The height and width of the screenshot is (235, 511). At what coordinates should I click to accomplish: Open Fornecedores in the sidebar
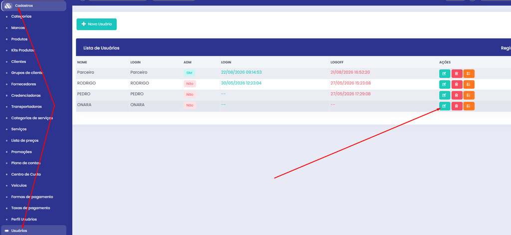coord(23,84)
